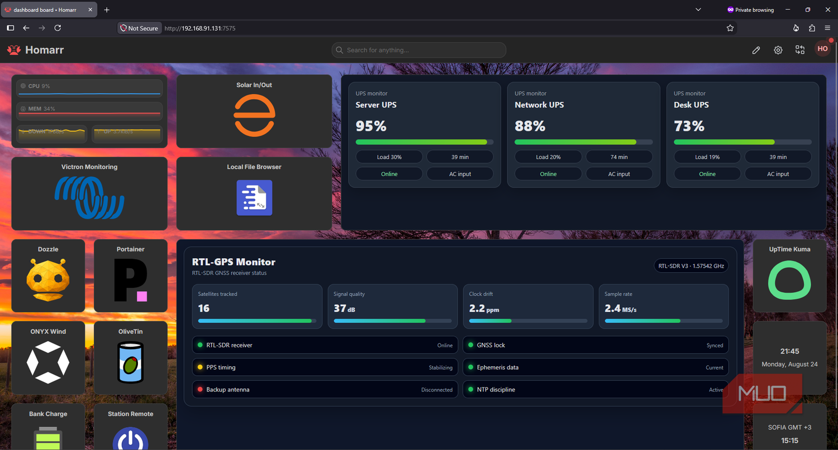Click the Signal quality 37 dB card
The width and height of the screenshot is (838, 450).
coord(393,306)
